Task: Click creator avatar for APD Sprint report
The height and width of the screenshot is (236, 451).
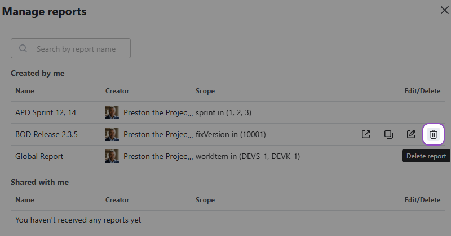Action: tap(112, 112)
